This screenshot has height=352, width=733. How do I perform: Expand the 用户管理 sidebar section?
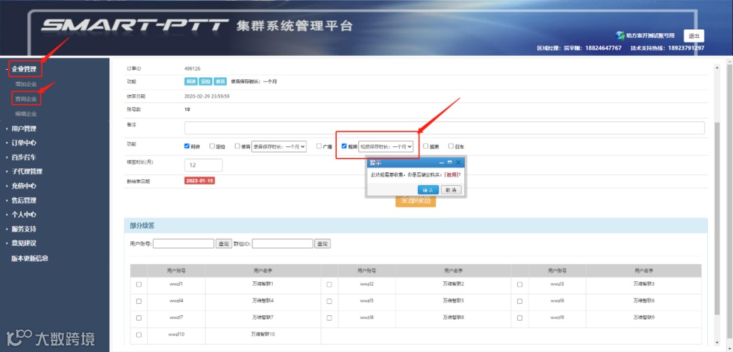24,128
